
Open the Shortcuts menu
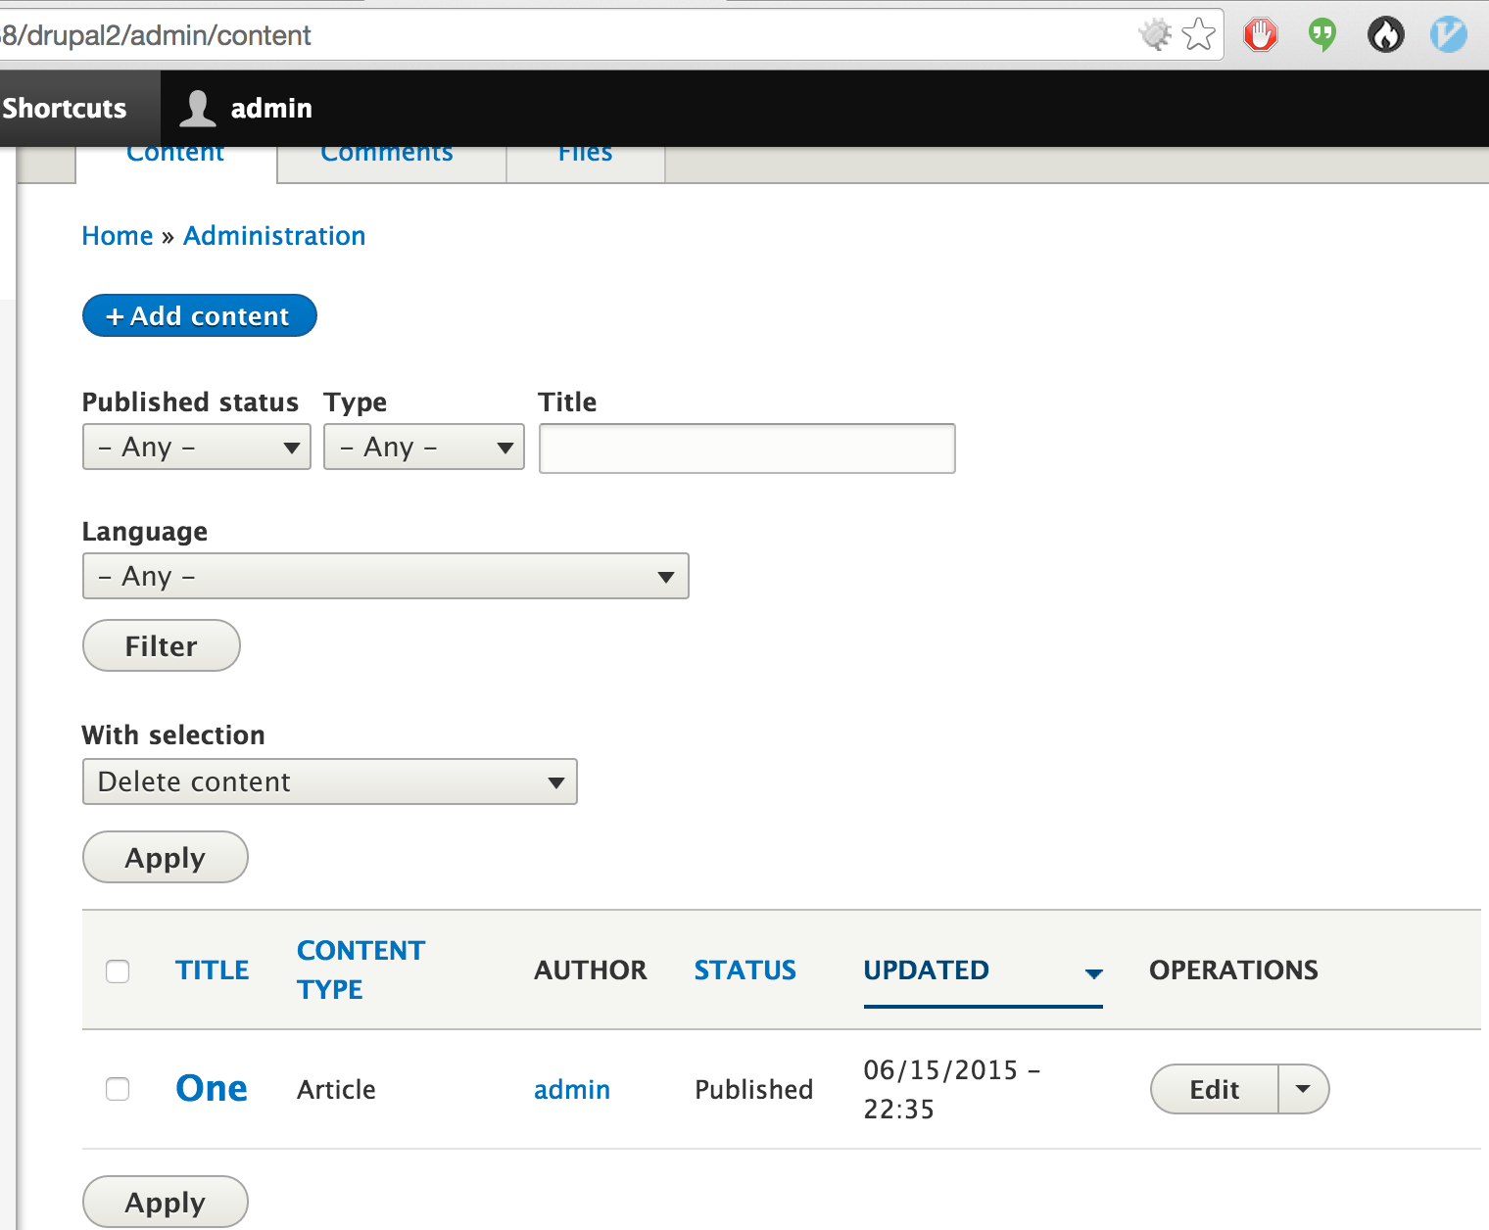63,108
